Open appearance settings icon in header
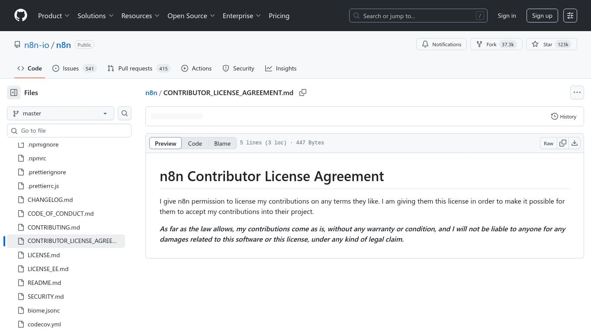 (x=570, y=16)
